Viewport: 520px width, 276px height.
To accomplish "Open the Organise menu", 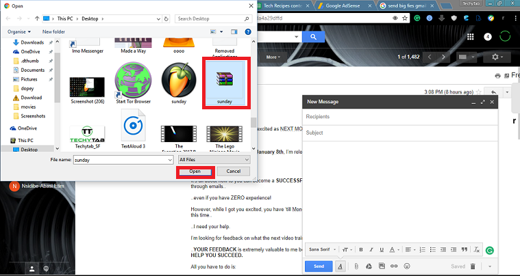I will point(19,31).
